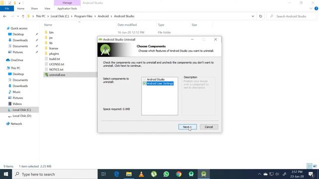Toggle the Android Studio component checkbox
319x179 pixels.
[x=145, y=80]
